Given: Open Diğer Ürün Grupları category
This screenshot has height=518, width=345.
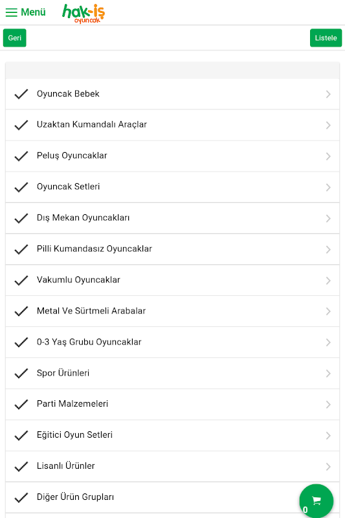Looking at the screenshot, I should point(172,497).
